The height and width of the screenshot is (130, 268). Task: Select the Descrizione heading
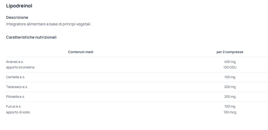(x=17, y=17)
